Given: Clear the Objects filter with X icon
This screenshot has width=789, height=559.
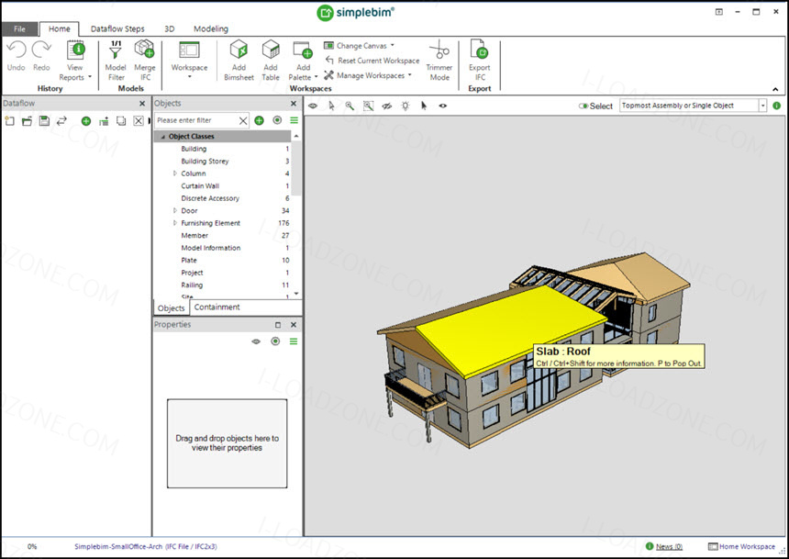Looking at the screenshot, I should tap(243, 120).
